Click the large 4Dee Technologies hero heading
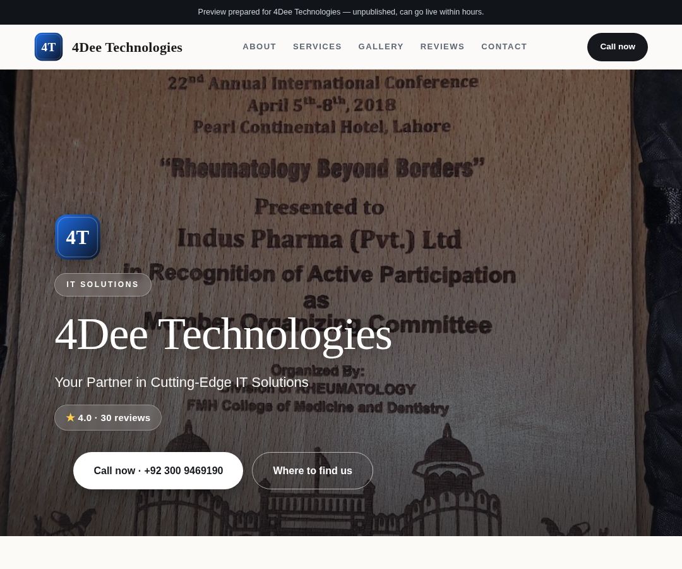682x569 pixels. click(x=224, y=335)
